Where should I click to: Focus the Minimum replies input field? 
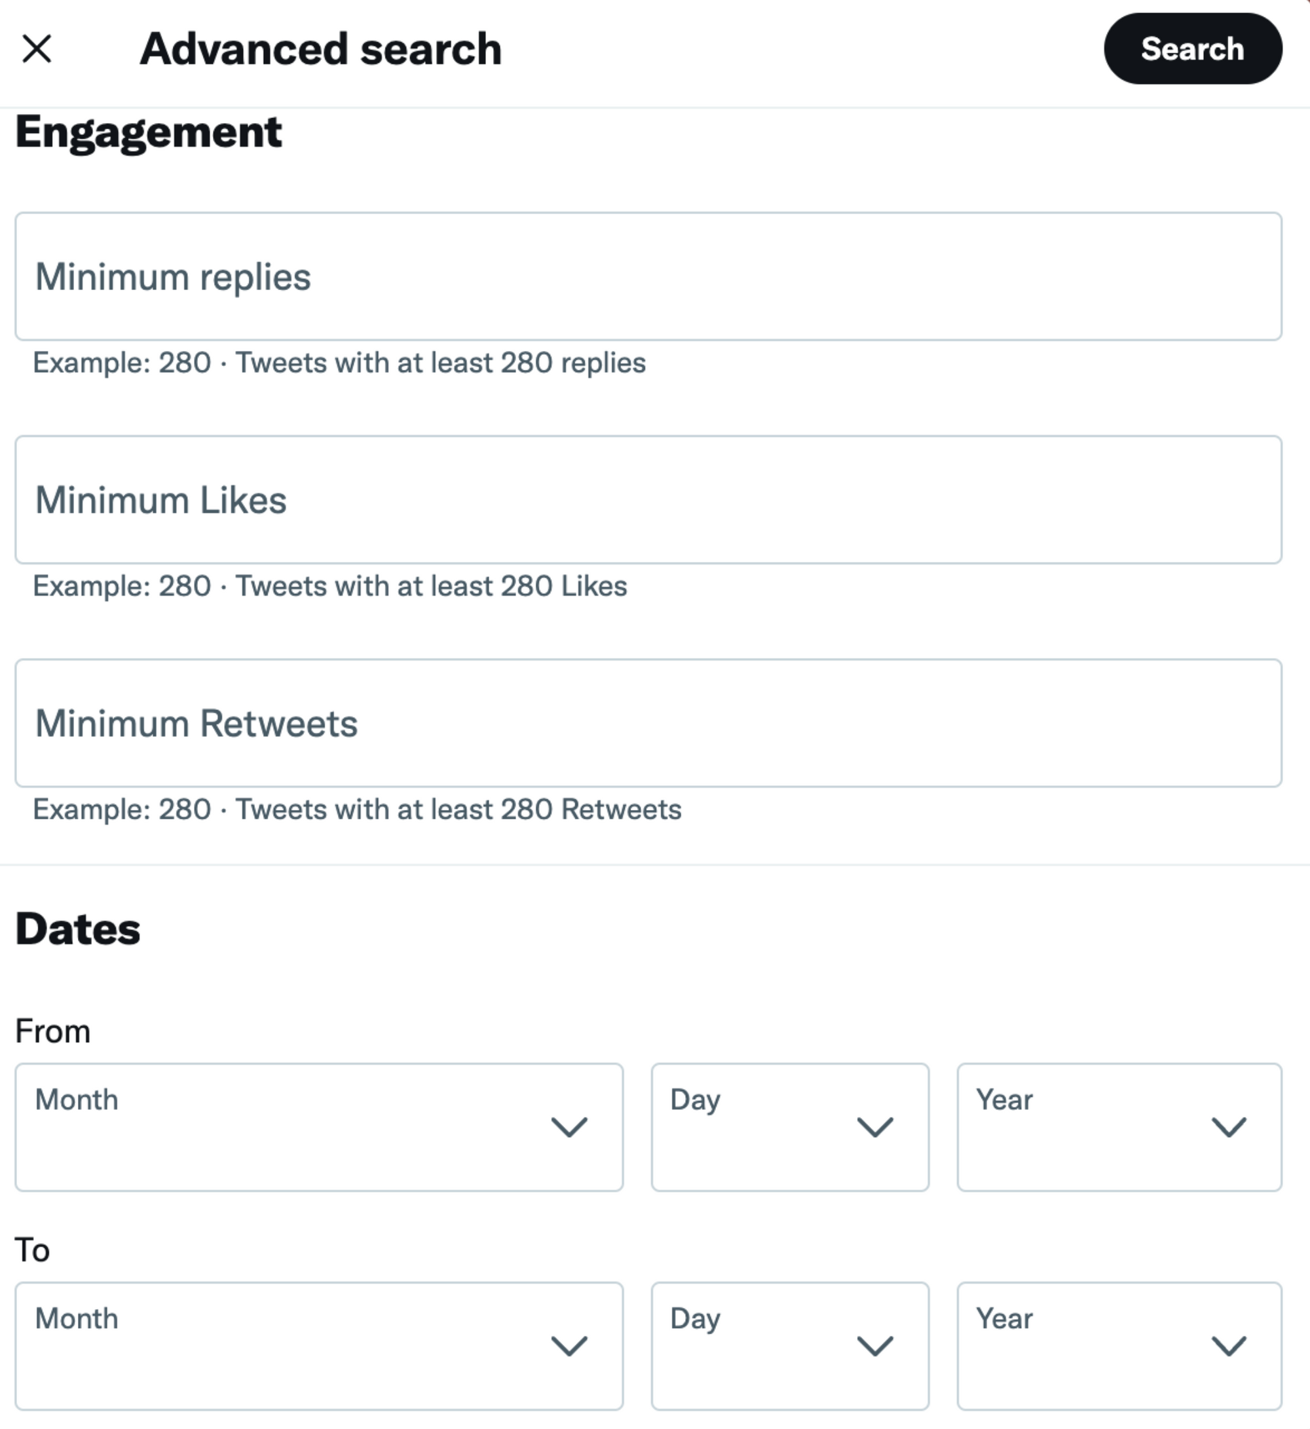point(648,276)
